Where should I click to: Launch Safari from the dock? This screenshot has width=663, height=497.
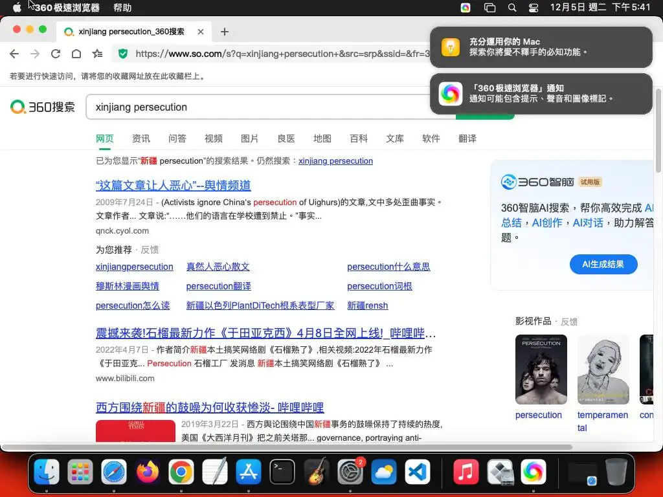tap(114, 472)
